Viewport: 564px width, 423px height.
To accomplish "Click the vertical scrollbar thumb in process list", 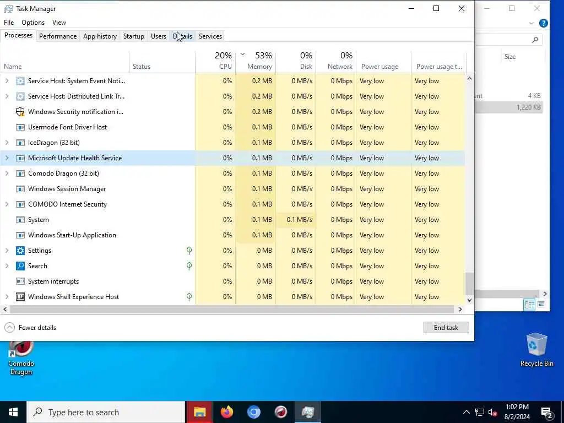I will coord(469,284).
